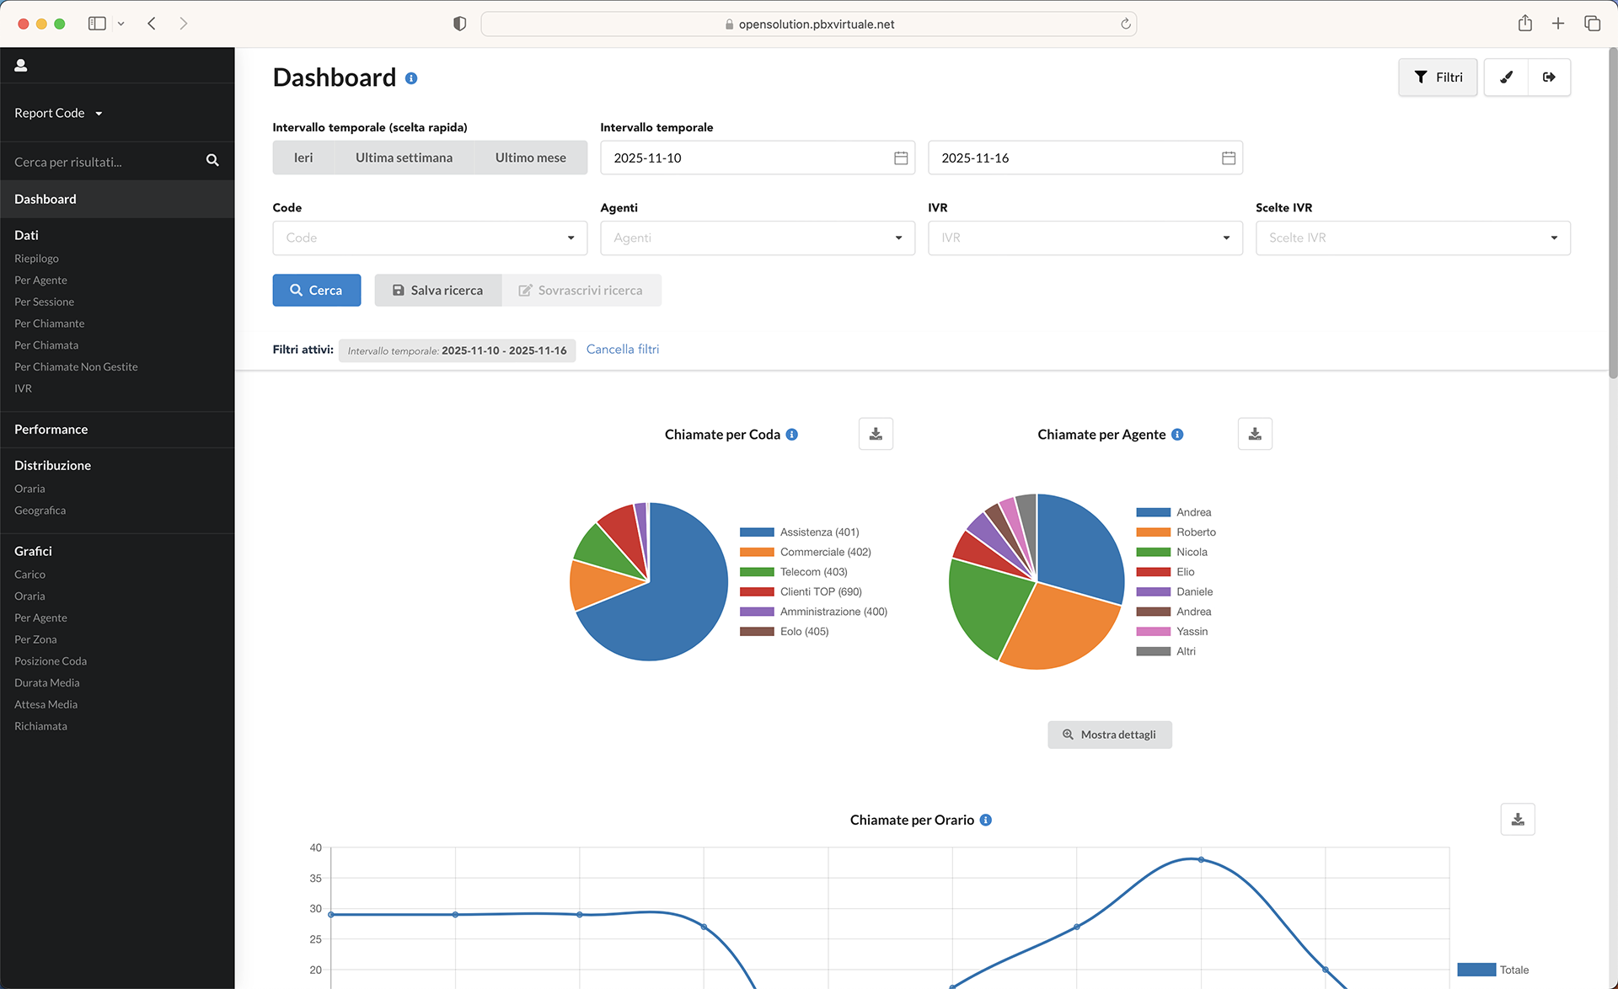Open the Per Chiamate Non Gestite menu item
The height and width of the screenshot is (989, 1618).
[x=76, y=366]
